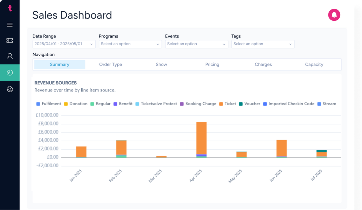Toggle the Imported Checkin Code series
The height and width of the screenshot is (210, 362).
tap(289, 104)
